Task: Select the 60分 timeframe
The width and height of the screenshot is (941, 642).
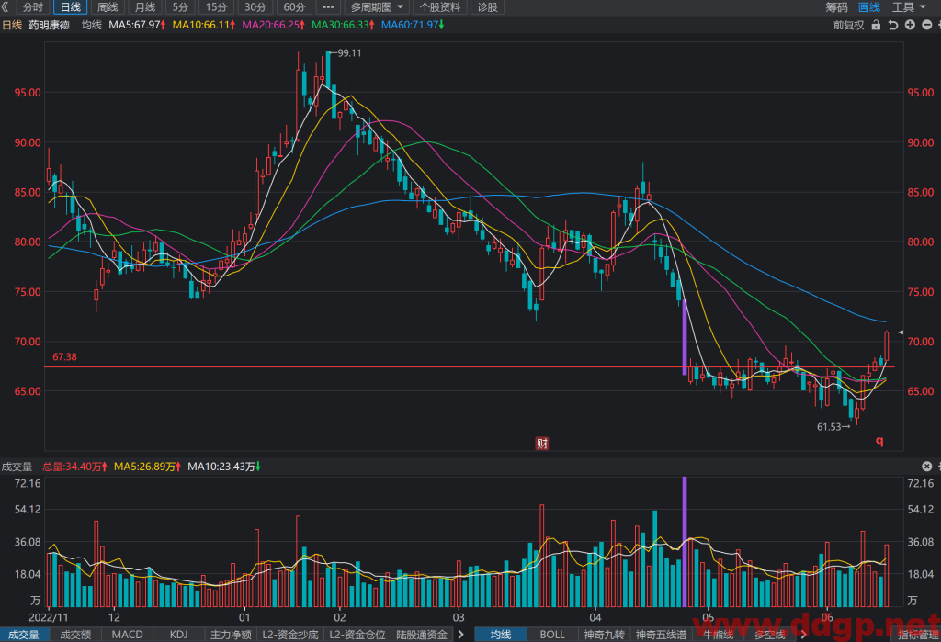Action: 295,7
